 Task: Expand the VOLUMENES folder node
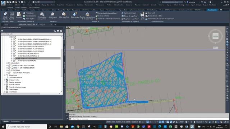coord(7,63)
